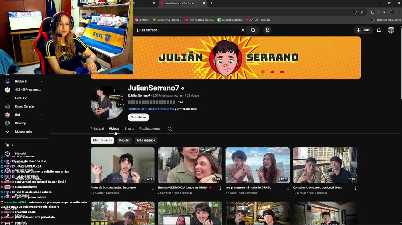Screen dimensions: 402x225
Task: Select the Videos tab
Action: coord(114,129)
